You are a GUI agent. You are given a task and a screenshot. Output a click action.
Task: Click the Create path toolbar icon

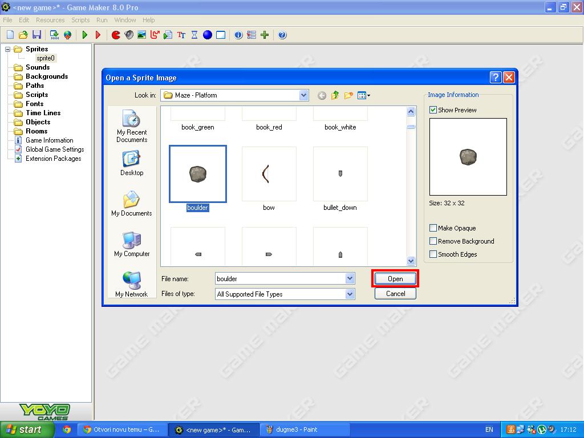click(x=155, y=35)
